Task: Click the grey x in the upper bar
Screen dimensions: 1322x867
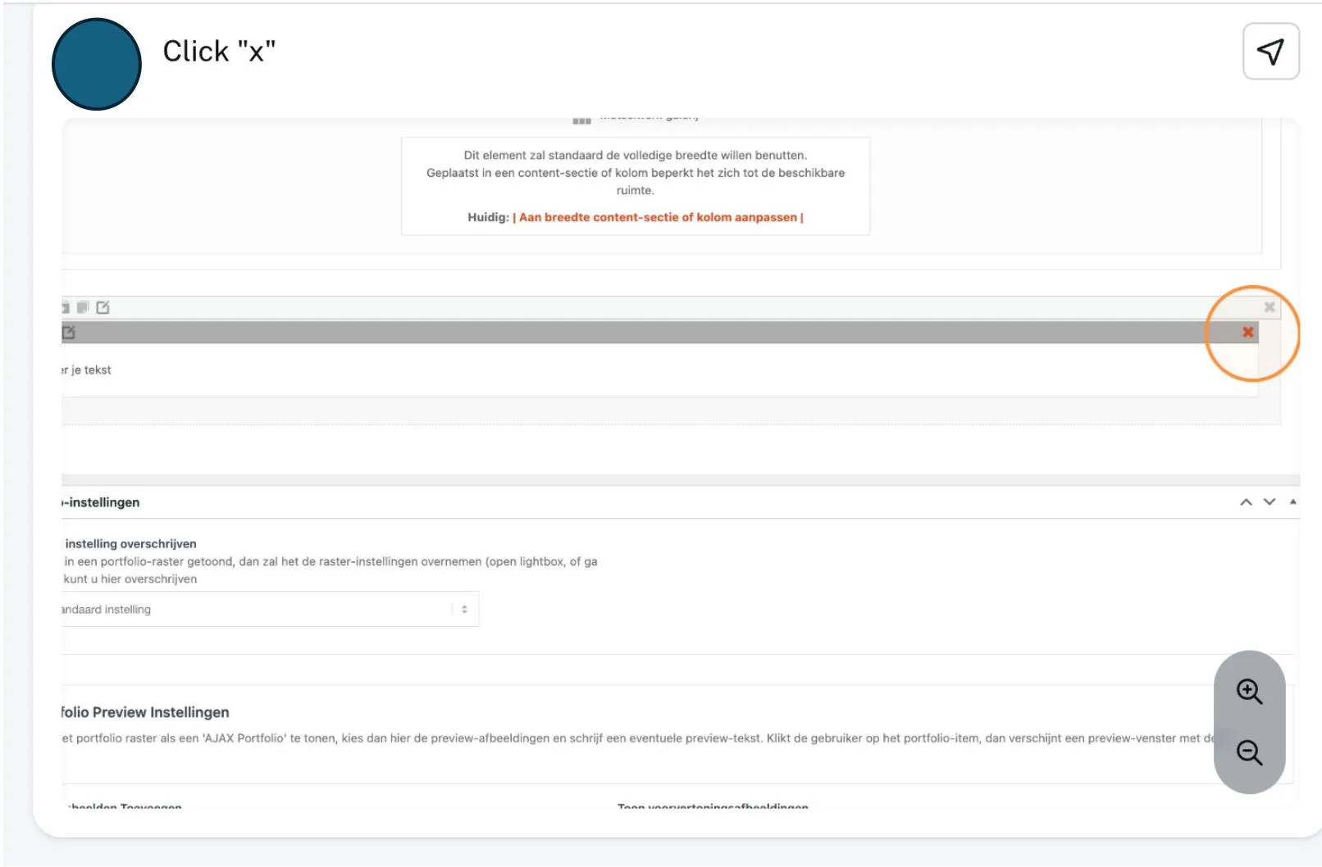Action: point(1270,307)
